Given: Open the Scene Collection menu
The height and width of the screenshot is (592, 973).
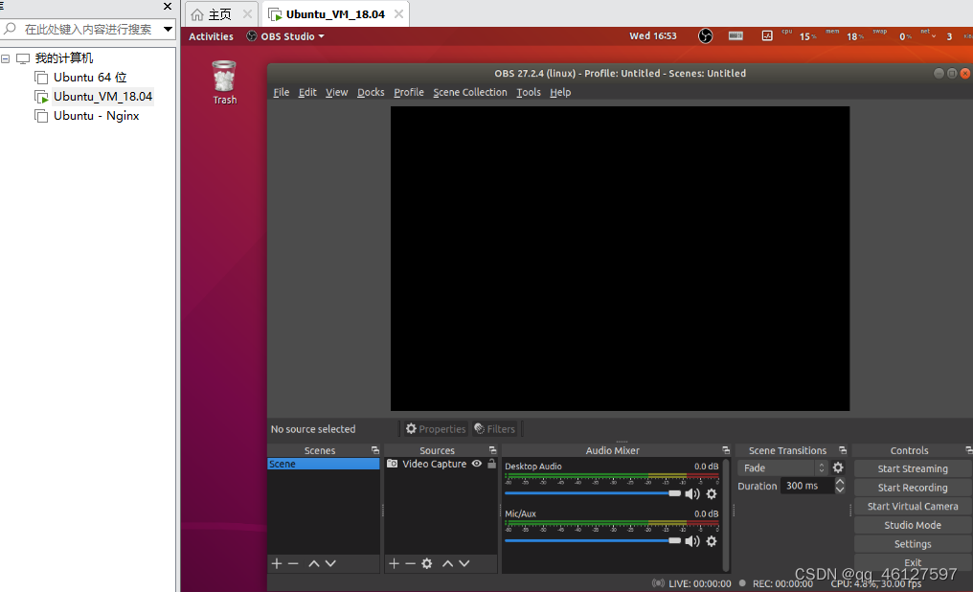Looking at the screenshot, I should pyautogui.click(x=469, y=92).
